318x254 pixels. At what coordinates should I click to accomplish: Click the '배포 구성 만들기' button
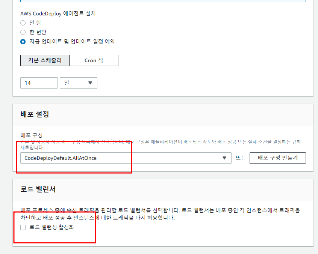[x=277, y=158]
